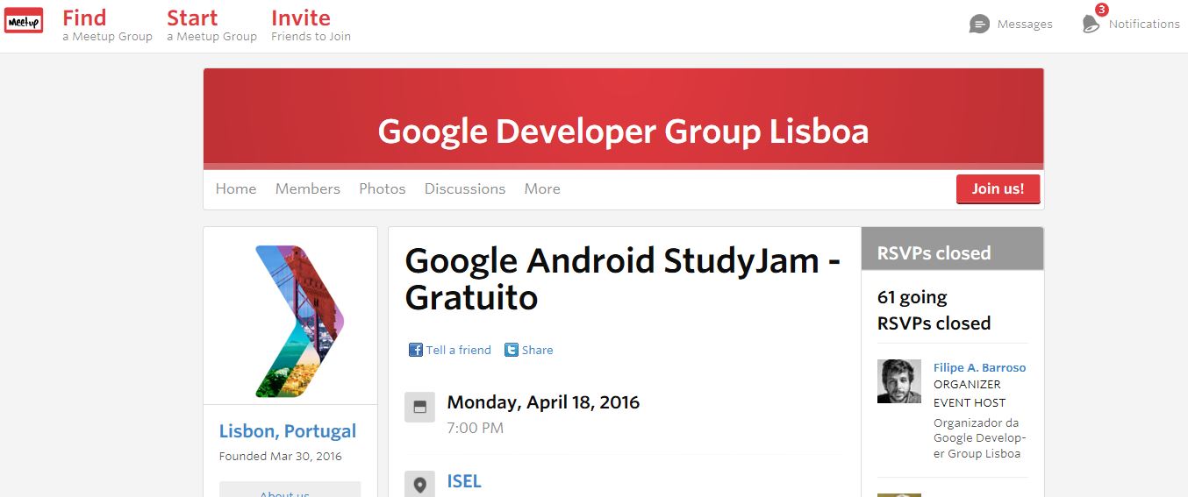Go to the Home tab

pyautogui.click(x=236, y=188)
